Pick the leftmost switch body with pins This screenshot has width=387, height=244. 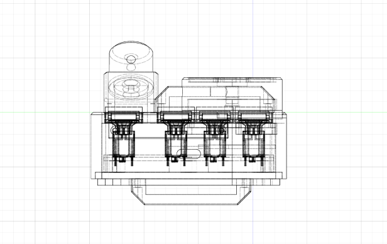123,148
